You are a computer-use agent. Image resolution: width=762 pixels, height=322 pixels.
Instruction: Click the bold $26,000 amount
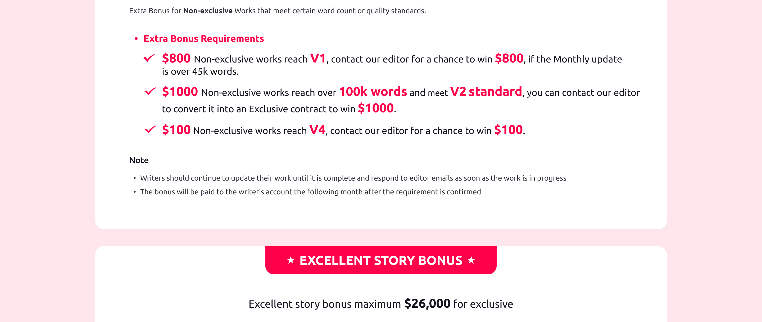pyautogui.click(x=427, y=304)
